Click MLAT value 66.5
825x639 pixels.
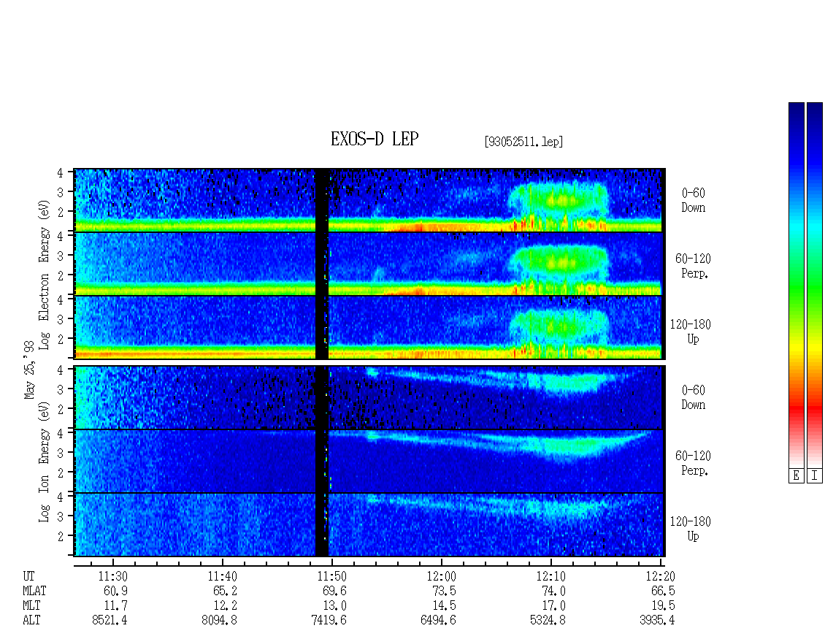663,591
